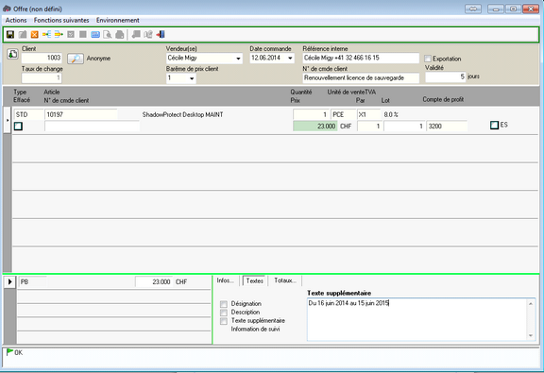Click the Par field with value 1
This screenshot has height=373, width=544.
[x=369, y=126]
